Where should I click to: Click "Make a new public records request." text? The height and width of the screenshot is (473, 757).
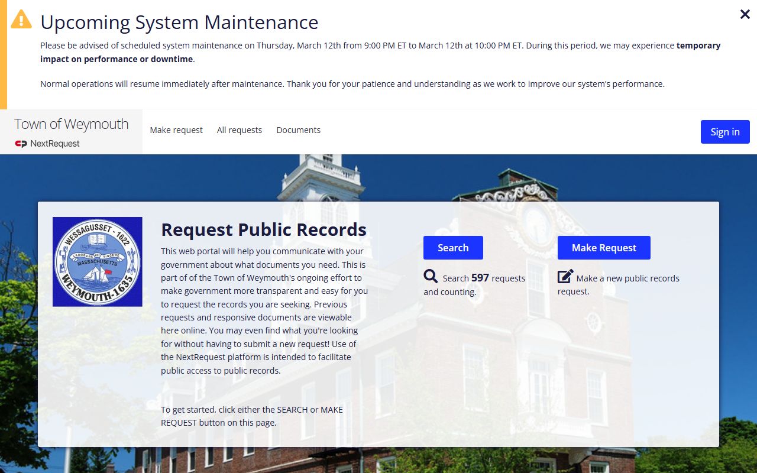(x=619, y=284)
